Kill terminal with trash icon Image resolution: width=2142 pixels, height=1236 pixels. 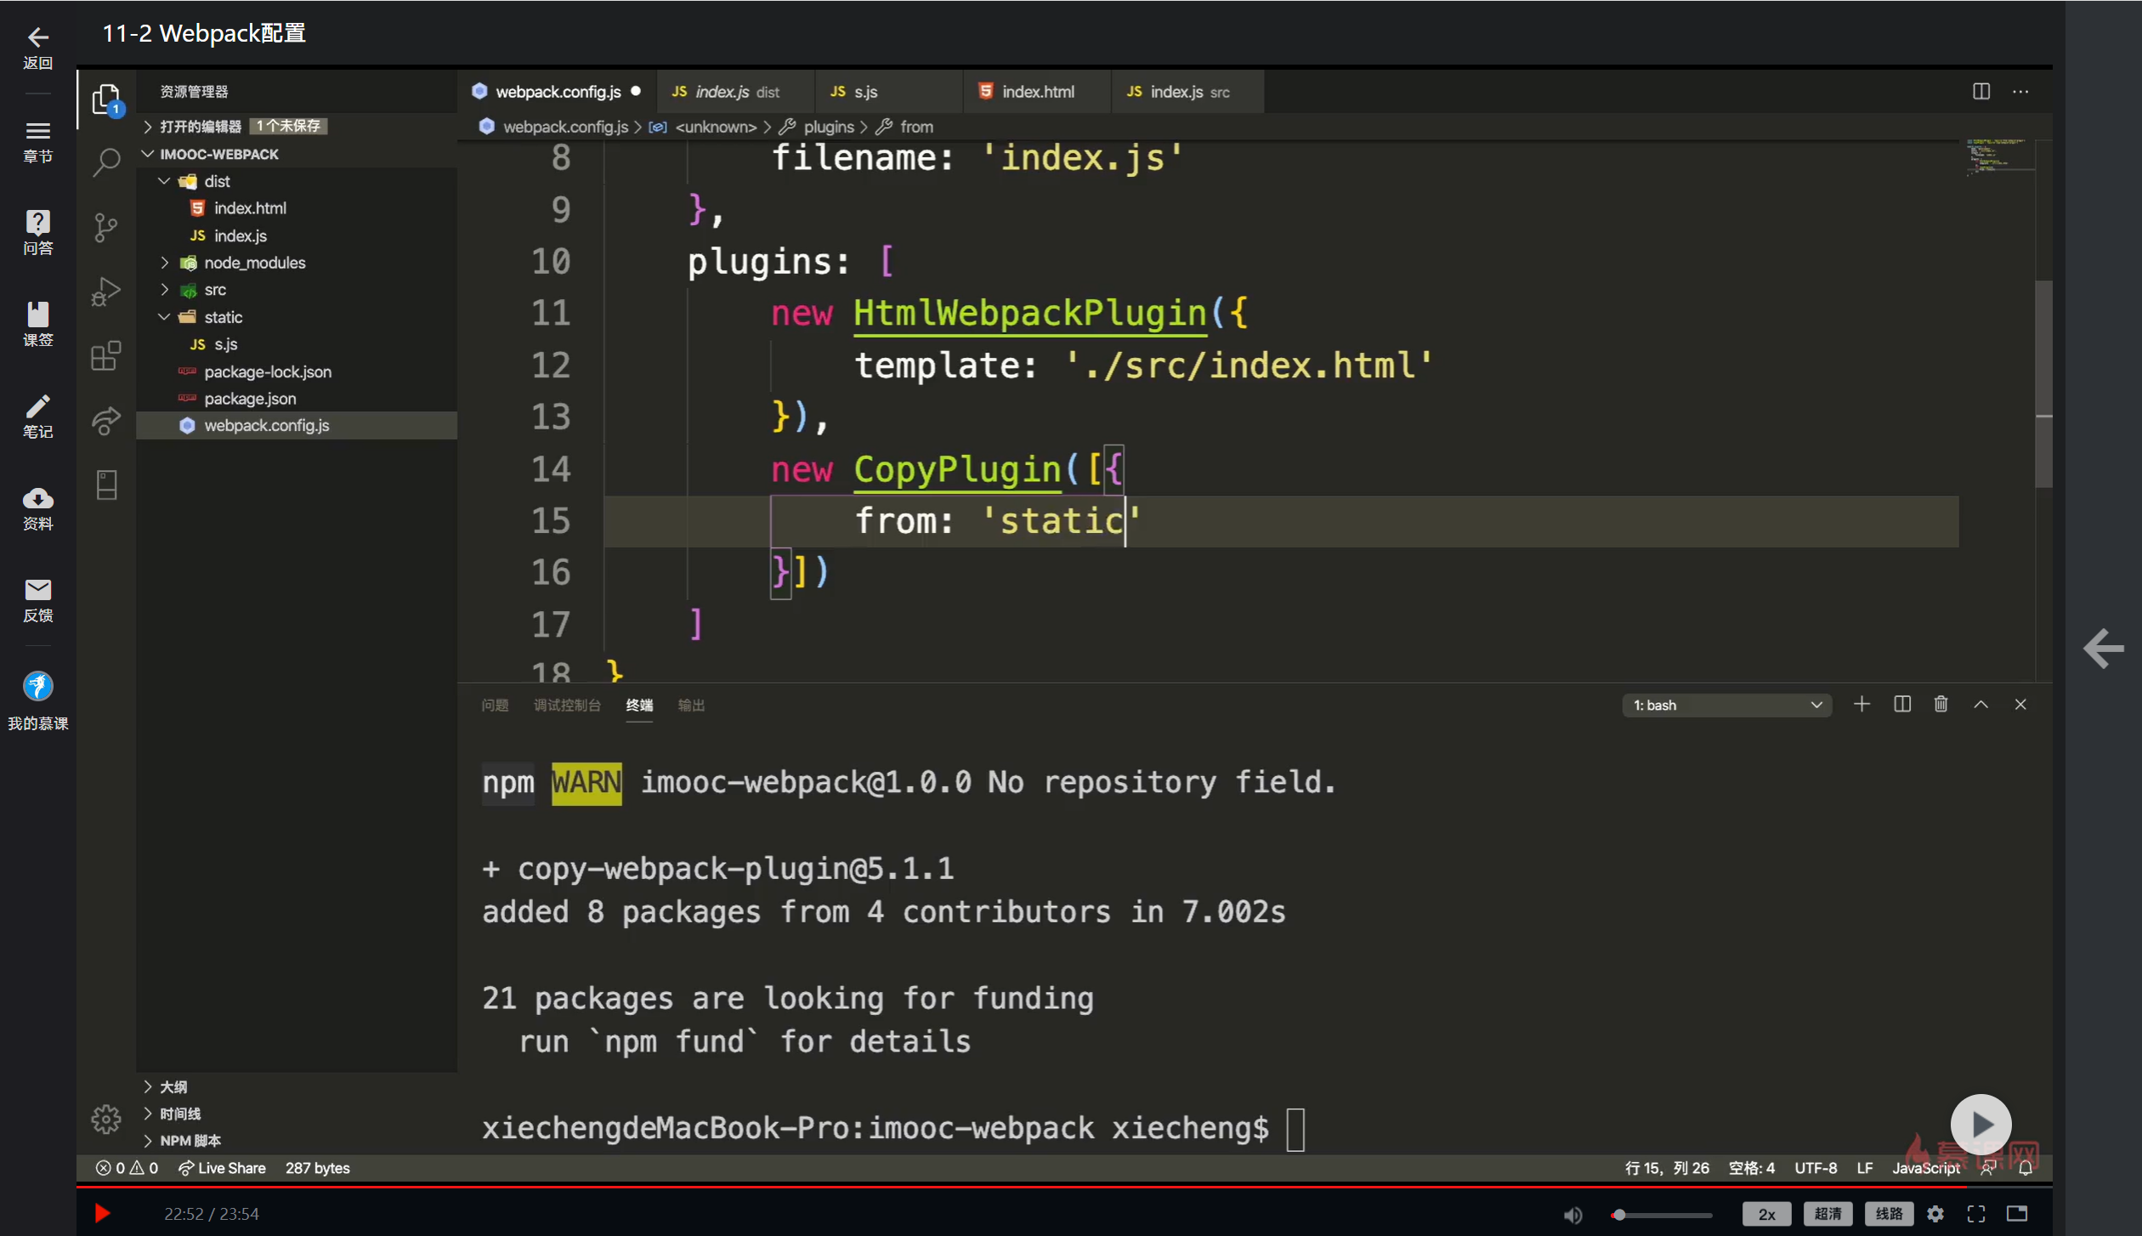pyautogui.click(x=1941, y=704)
